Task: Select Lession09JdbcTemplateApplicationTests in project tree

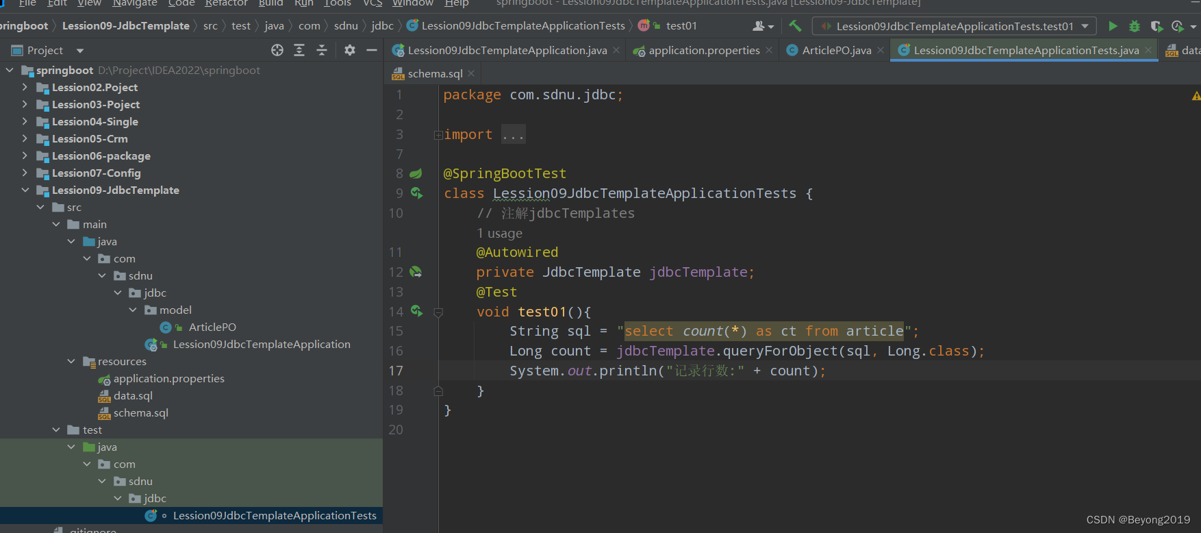Action: coord(275,515)
